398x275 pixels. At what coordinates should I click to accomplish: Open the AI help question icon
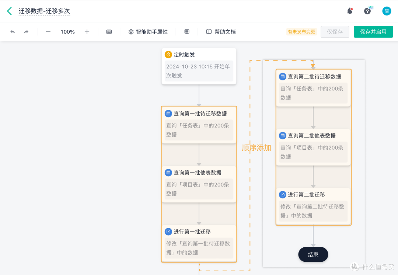pos(367,11)
